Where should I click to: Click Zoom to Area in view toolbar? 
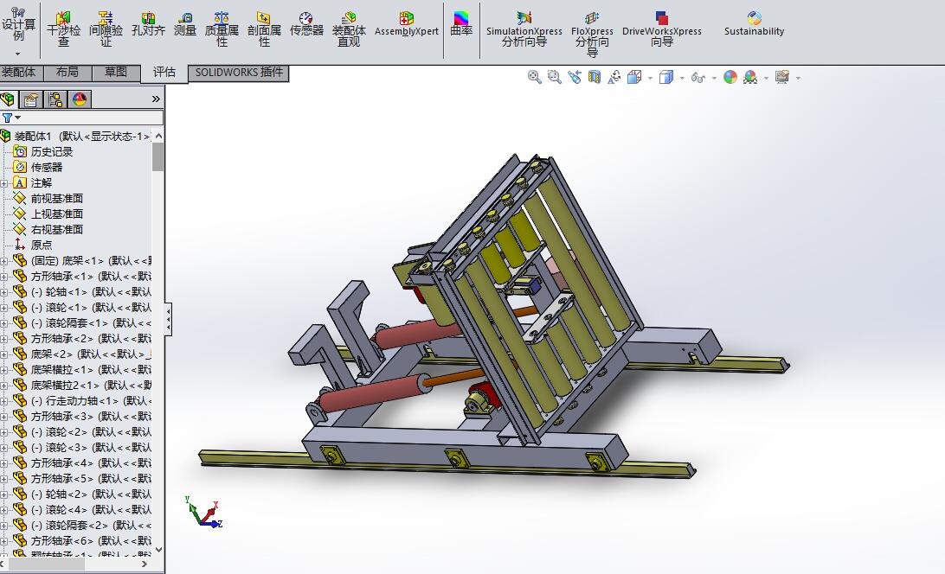point(555,77)
